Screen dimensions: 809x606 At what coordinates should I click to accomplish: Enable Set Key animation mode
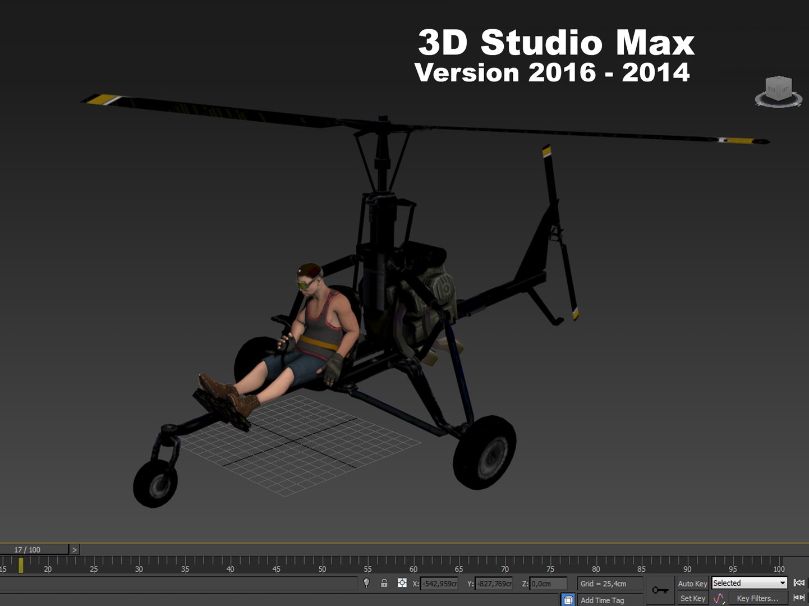(x=692, y=598)
